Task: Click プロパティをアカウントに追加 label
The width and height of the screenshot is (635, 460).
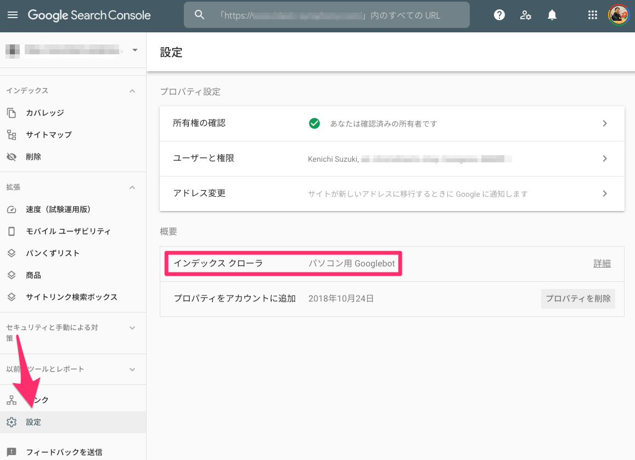Action: pyautogui.click(x=235, y=299)
